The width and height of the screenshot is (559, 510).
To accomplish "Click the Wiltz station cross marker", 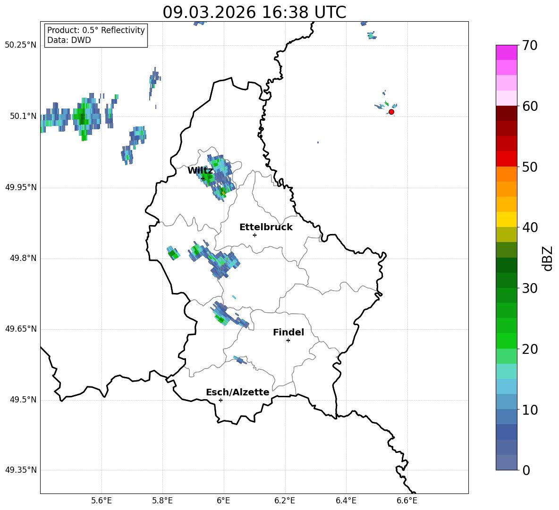I will point(203,178).
